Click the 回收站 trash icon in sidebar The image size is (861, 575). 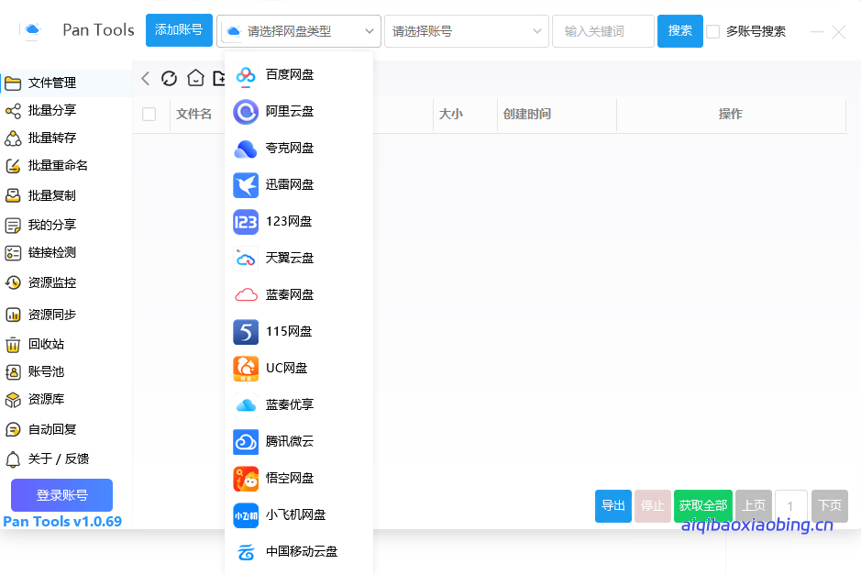point(13,345)
